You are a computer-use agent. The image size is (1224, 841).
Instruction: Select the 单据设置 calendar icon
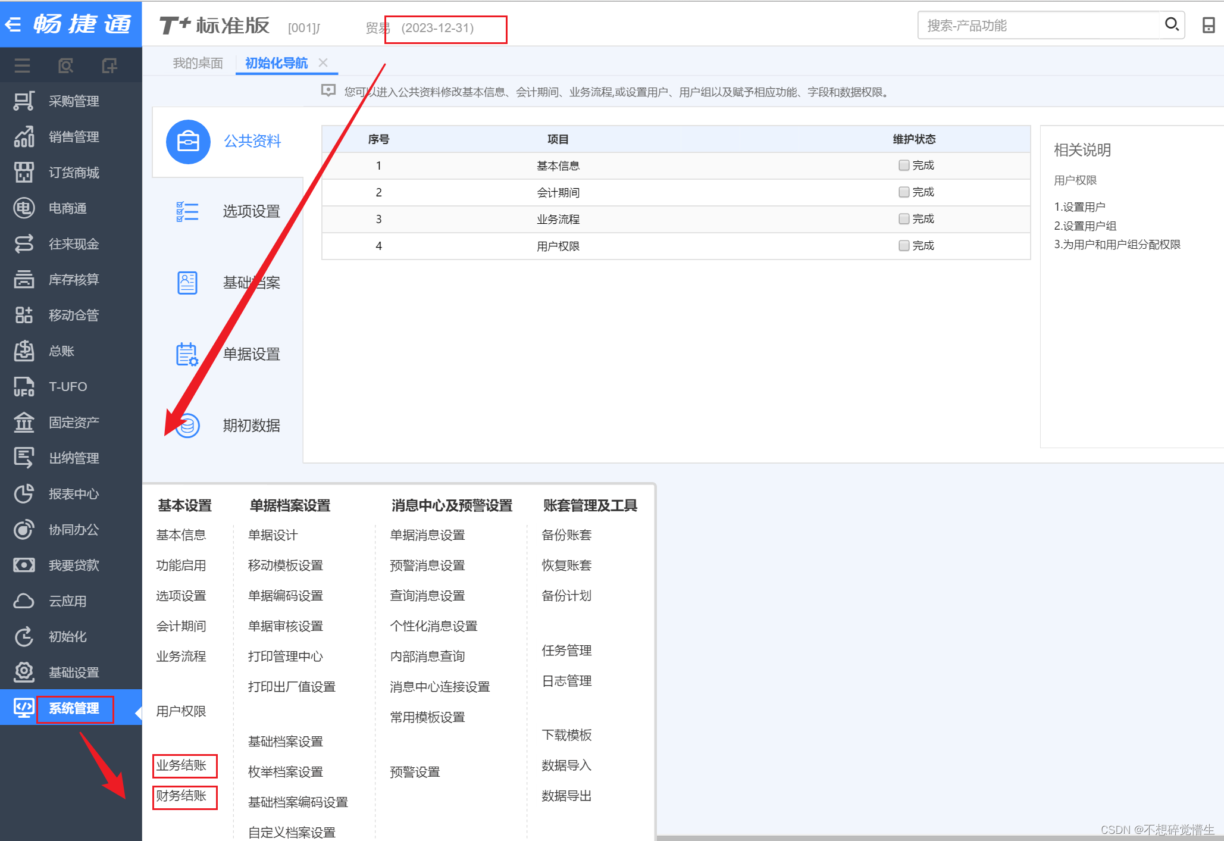point(187,354)
